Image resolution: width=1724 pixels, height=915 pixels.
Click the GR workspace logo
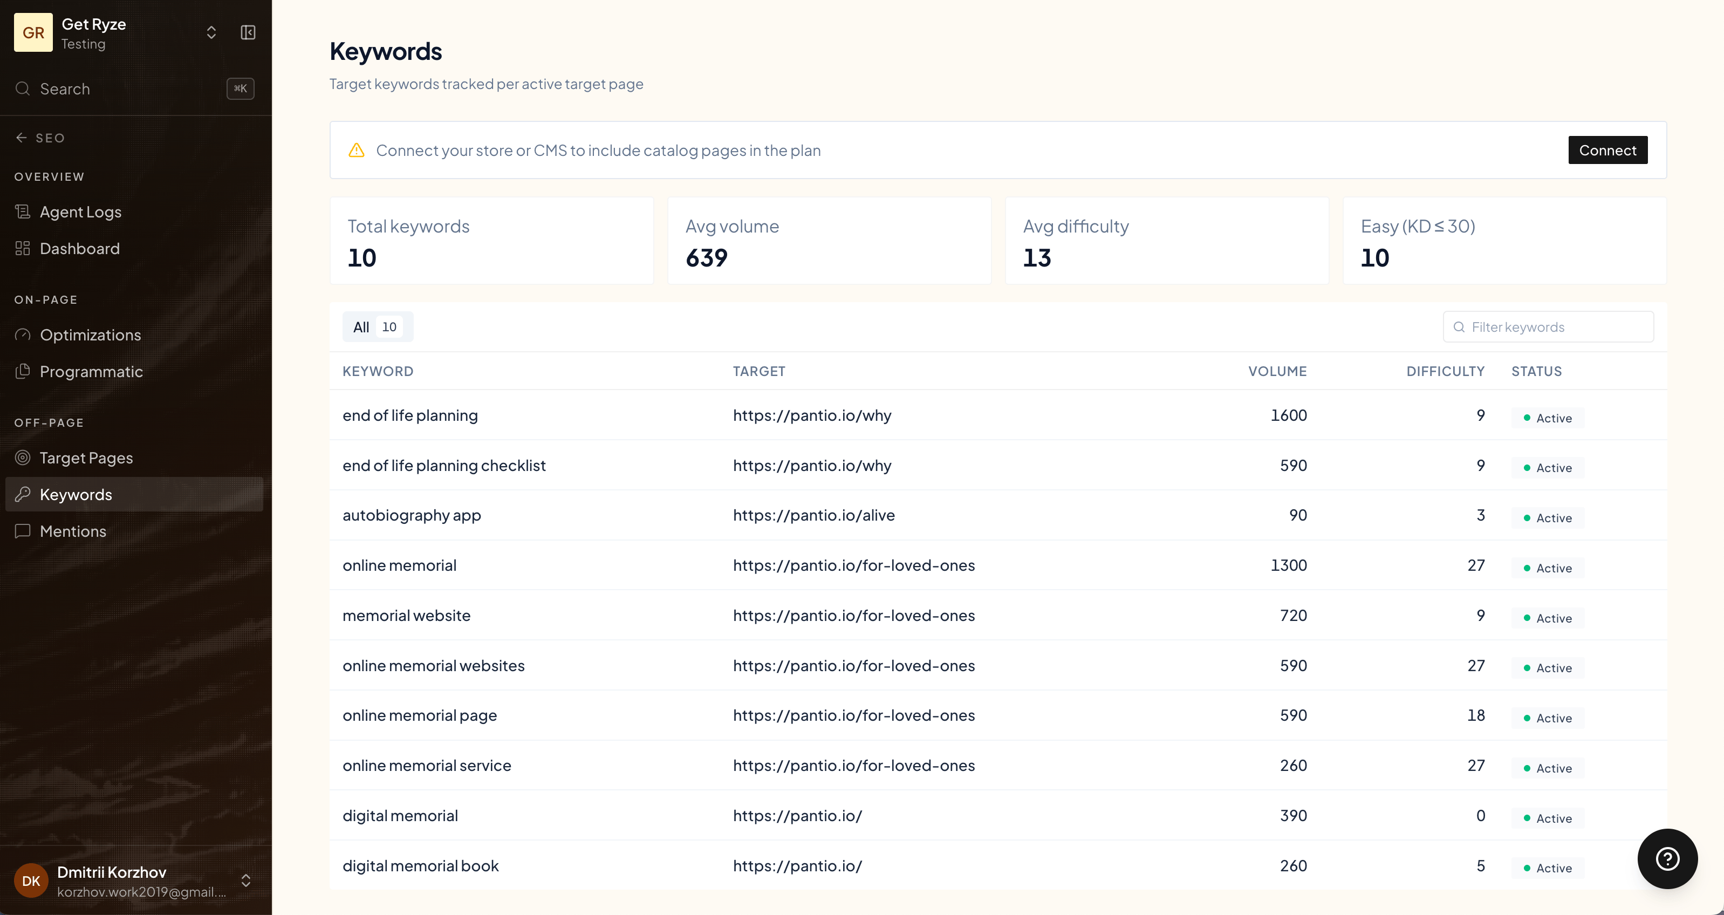pos(33,32)
